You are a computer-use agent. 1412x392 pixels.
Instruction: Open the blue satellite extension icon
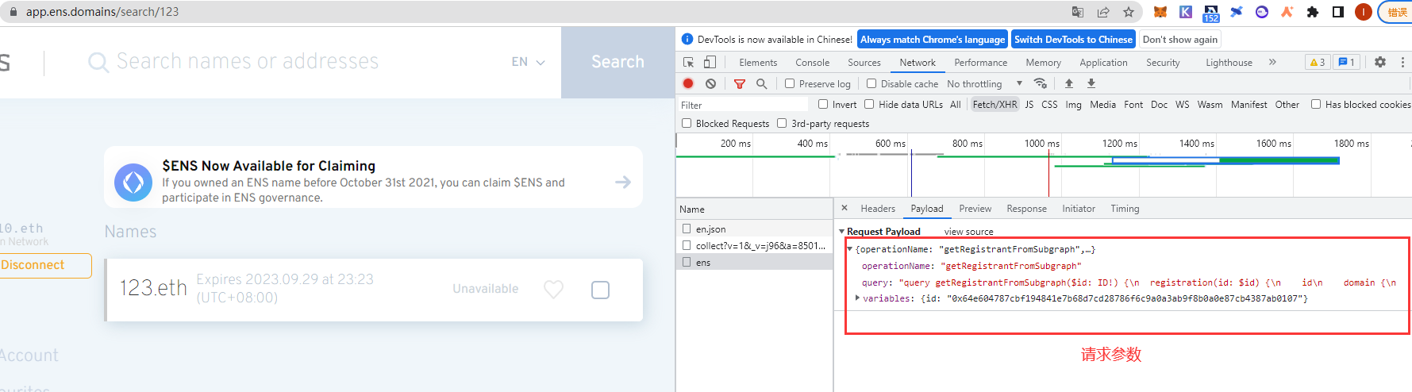1236,12
